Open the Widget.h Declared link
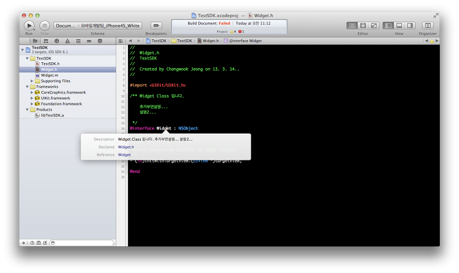This screenshot has width=459, height=273. (x=126, y=147)
